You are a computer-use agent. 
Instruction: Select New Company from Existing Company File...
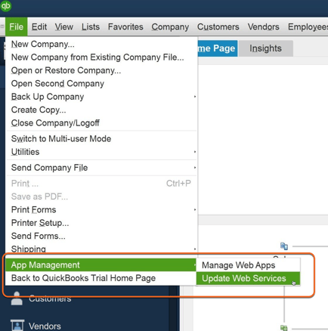click(101, 57)
